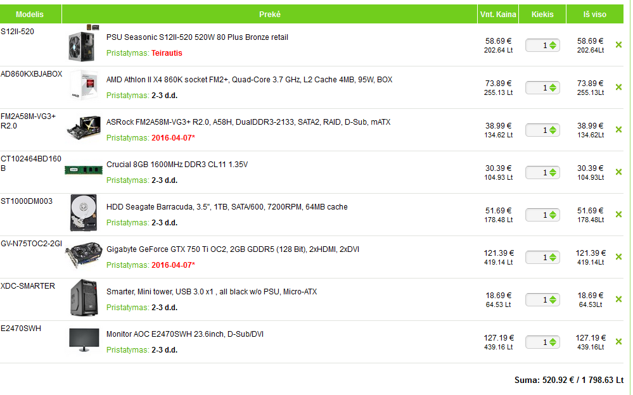Image resolution: width=633 pixels, height=395 pixels.
Task: Delete the ASRock FM2A58M-VG3+ motherboard row
Action: 618,130
